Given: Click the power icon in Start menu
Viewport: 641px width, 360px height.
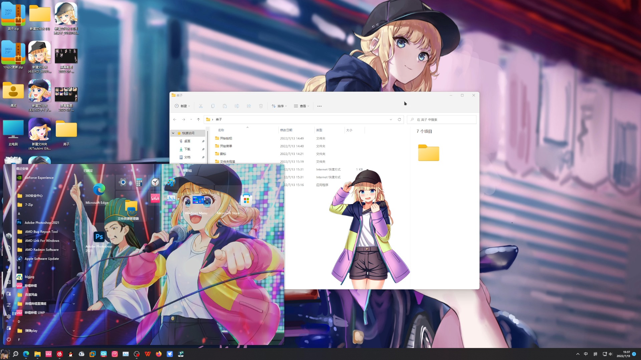Looking at the screenshot, I should click(9, 339).
